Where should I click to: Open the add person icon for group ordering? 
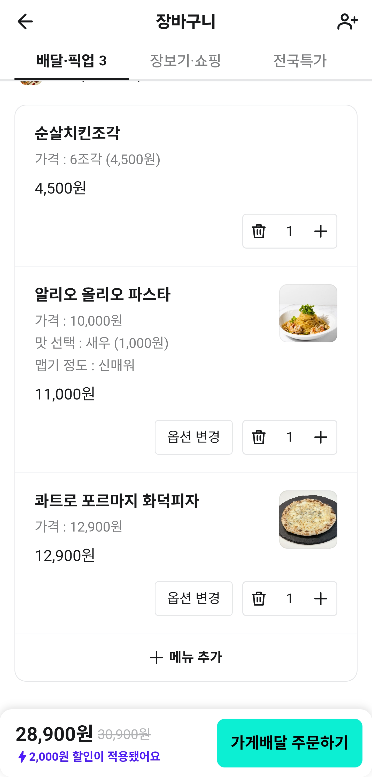coord(347,21)
